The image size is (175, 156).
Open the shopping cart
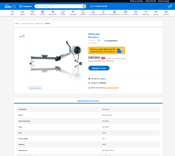coord(169,6)
